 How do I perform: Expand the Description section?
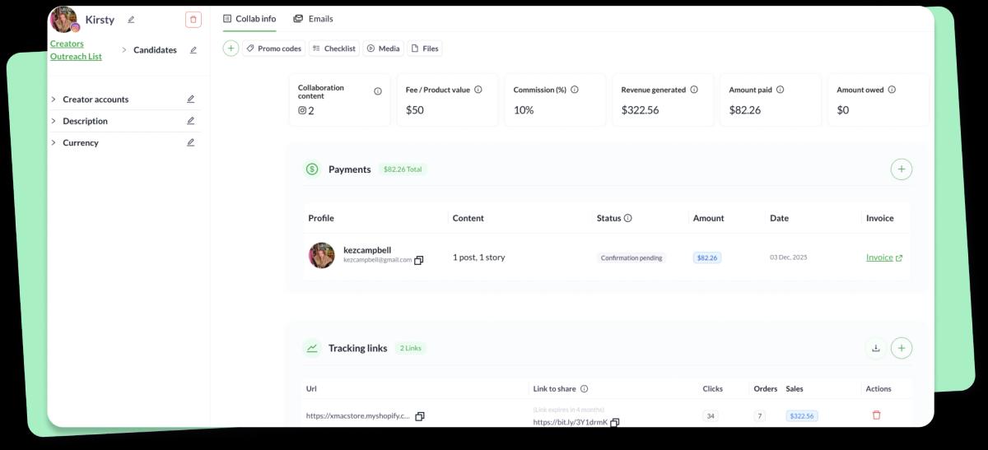pos(54,121)
